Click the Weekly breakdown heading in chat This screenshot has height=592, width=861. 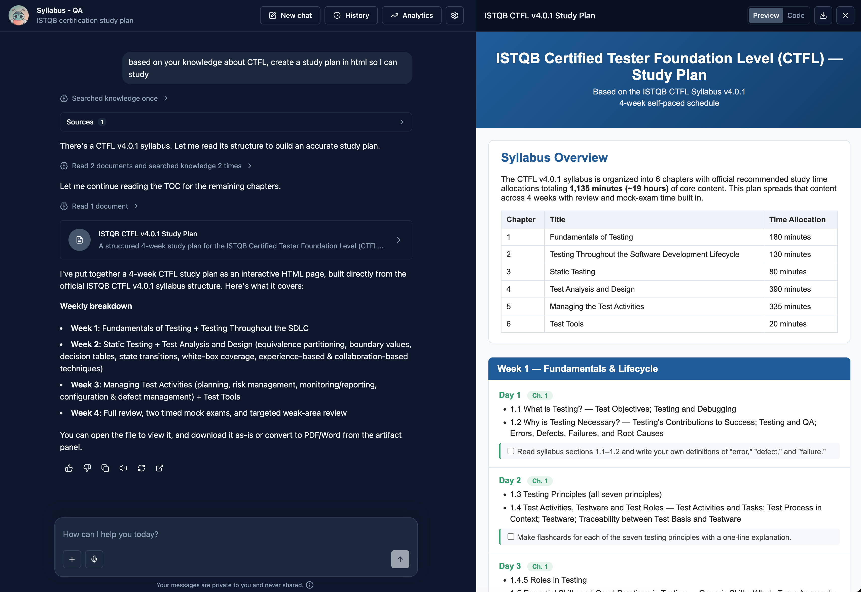click(96, 306)
